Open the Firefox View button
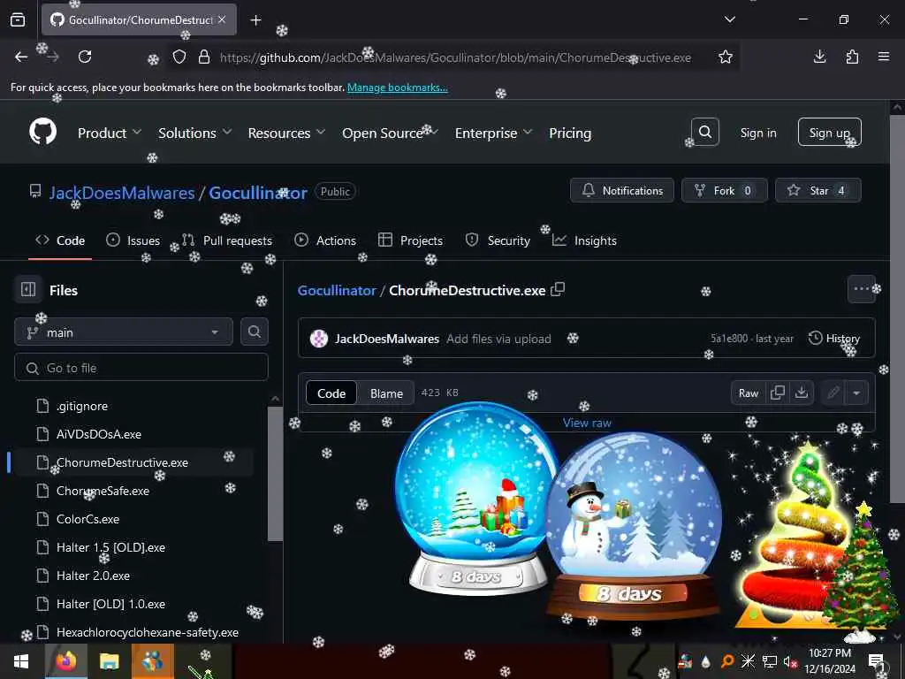The width and height of the screenshot is (905, 679). click(18, 20)
